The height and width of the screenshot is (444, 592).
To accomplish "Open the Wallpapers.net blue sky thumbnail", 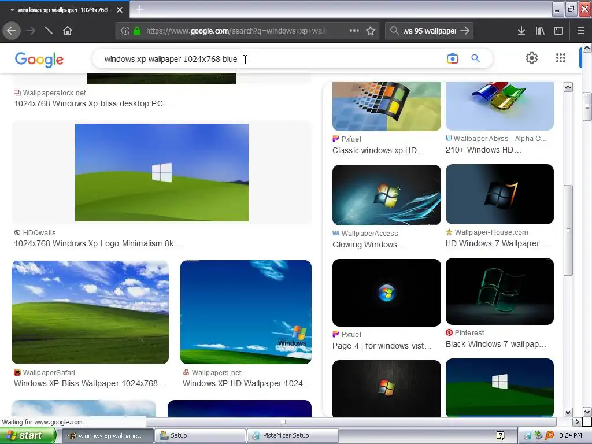I will coord(246,312).
